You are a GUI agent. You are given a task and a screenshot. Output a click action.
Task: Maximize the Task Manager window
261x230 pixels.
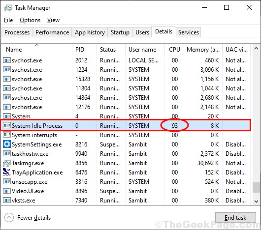[x=227, y=7]
